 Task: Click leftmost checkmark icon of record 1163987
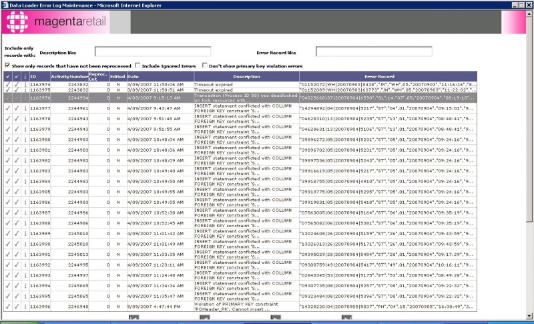point(8,212)
